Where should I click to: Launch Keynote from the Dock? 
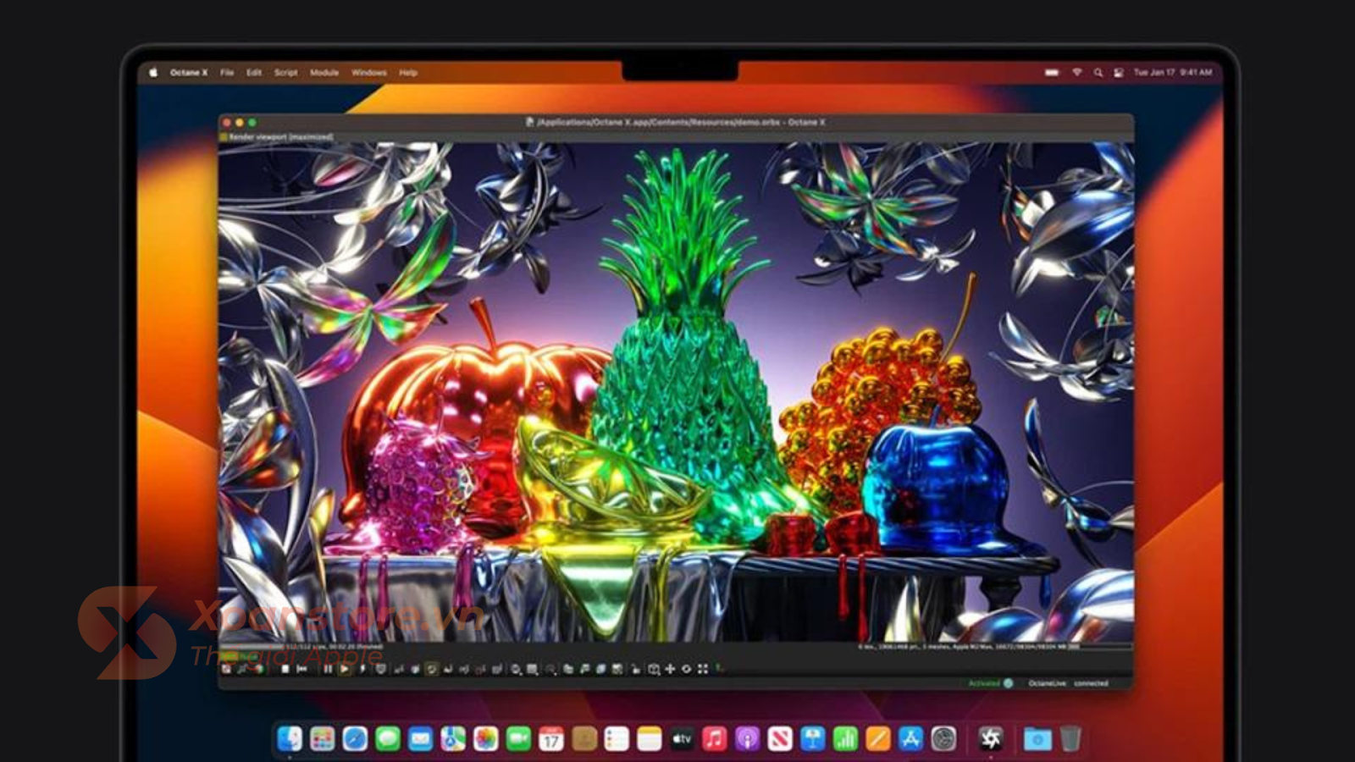tap(813, 738)
